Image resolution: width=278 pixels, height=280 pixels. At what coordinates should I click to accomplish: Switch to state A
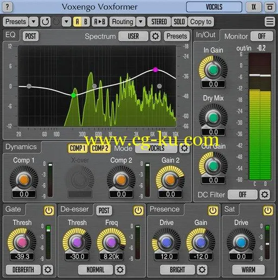pyautogui.click(x=77, y=22)
